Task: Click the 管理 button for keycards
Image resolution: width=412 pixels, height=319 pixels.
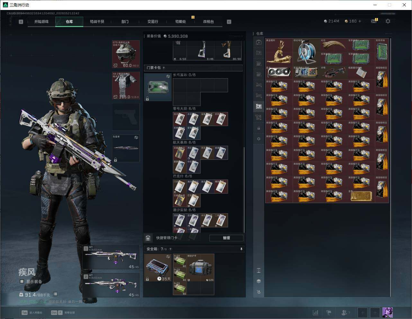Action: click(x=226, y=238)
